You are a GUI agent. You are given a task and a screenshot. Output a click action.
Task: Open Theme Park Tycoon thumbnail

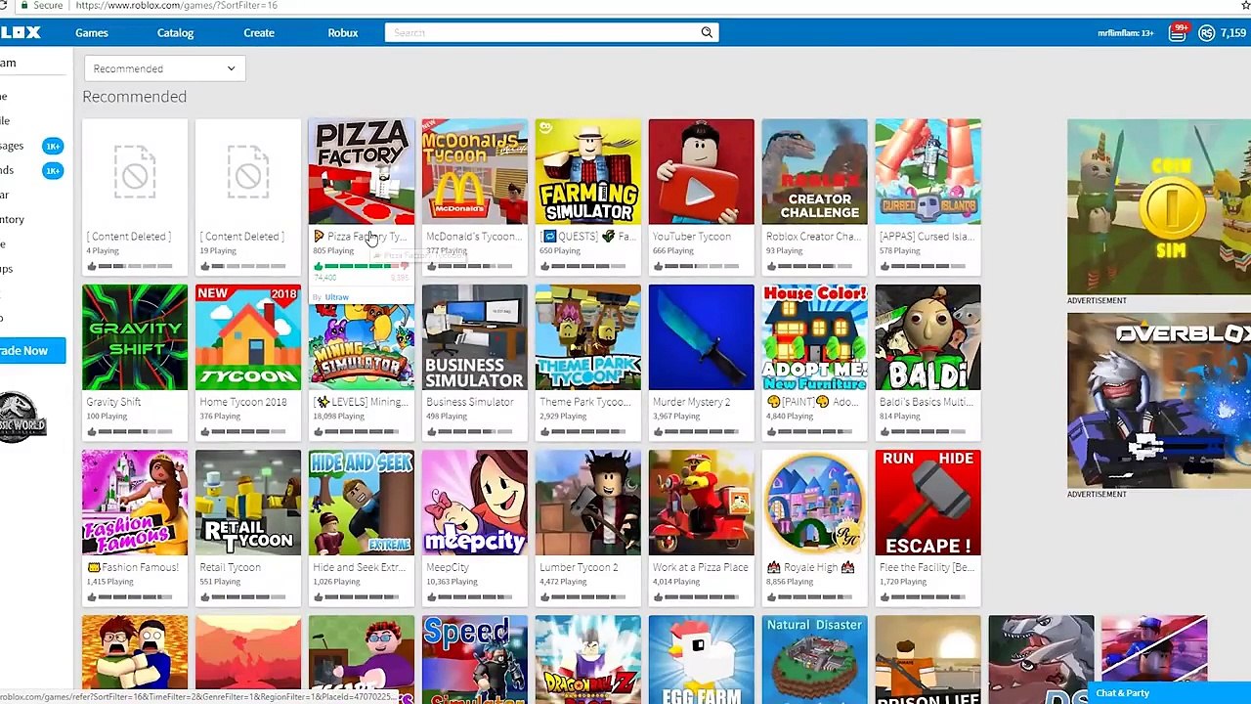(x=588, y=337)
